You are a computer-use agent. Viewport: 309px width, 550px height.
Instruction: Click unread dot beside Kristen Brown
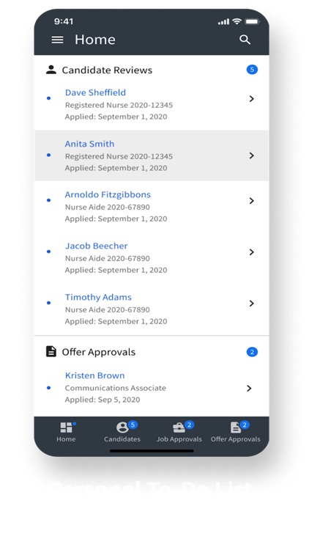49,388
